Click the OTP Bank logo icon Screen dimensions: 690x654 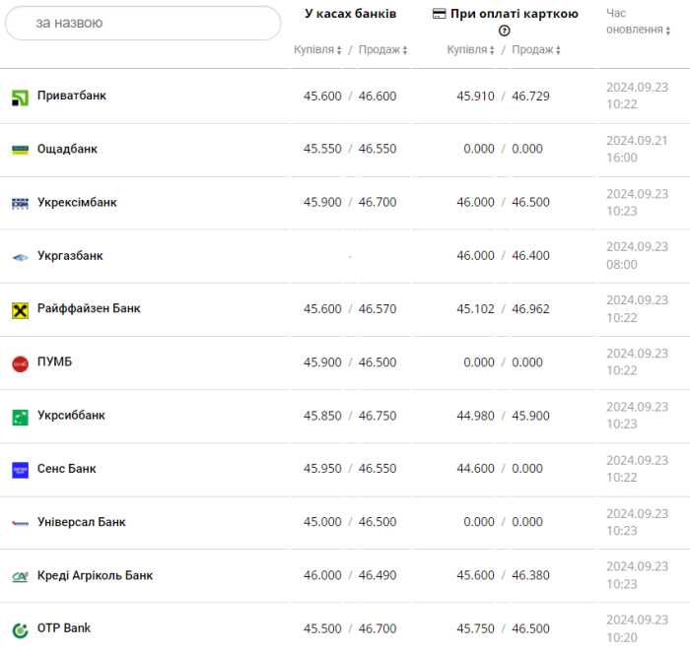[20, 628]
